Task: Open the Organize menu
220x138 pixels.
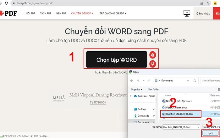Action: coord(136,89)
